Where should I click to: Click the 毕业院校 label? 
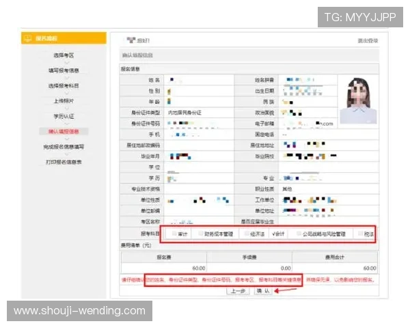point(264,156)
